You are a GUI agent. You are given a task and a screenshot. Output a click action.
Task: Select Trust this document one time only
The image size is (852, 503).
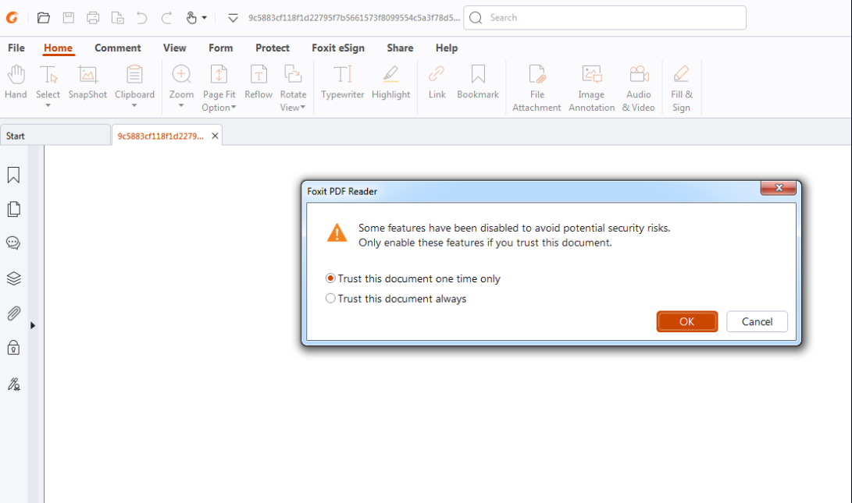click(x=330, y=278)
